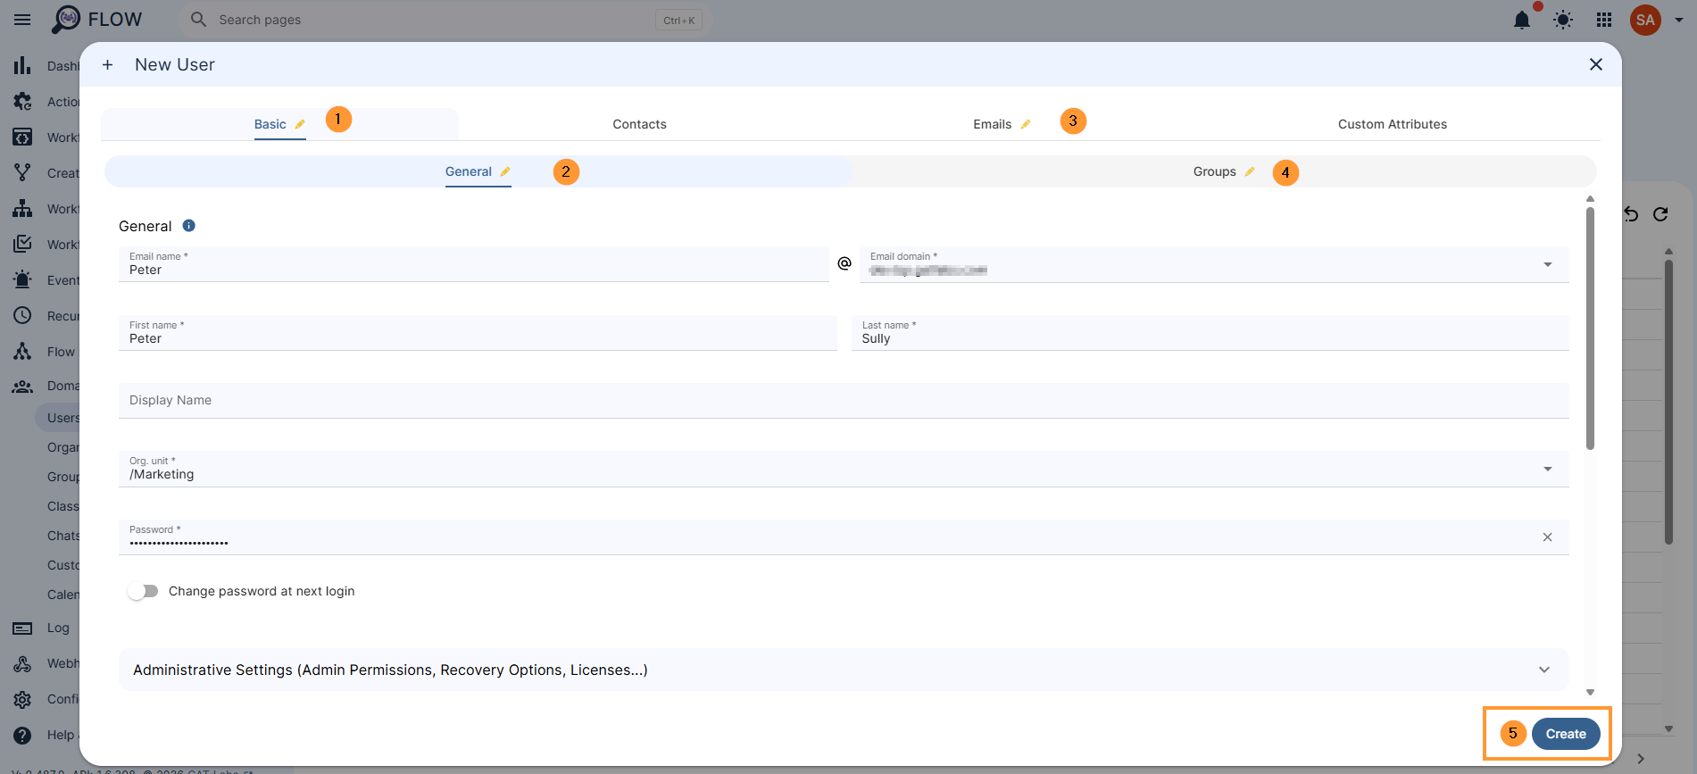
Task: Select the General sub-tab
Action: click(x=478, y=171)
